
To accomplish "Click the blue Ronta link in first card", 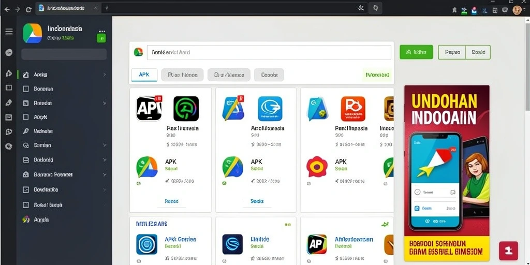I will tap(171, 201).
